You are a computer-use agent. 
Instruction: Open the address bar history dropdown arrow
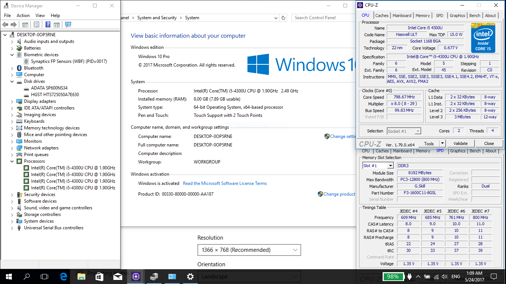[x=276, y=18]
